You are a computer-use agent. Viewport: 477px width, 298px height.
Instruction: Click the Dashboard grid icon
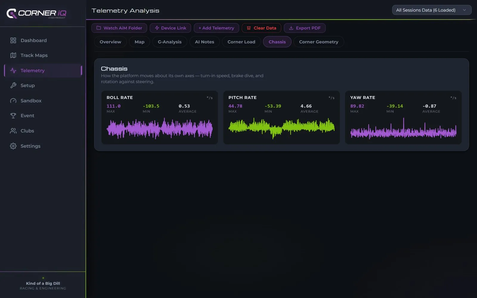13,40
